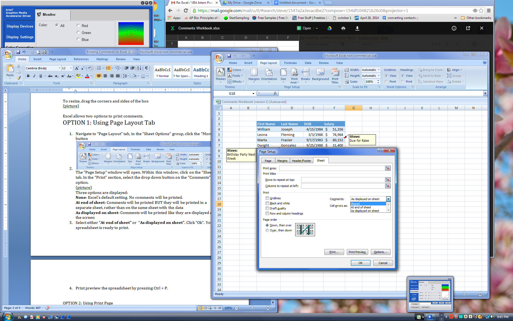Open the Width Automatic dropdown
The height and width of the screenshot is (321, 513).
click(379, 70)
